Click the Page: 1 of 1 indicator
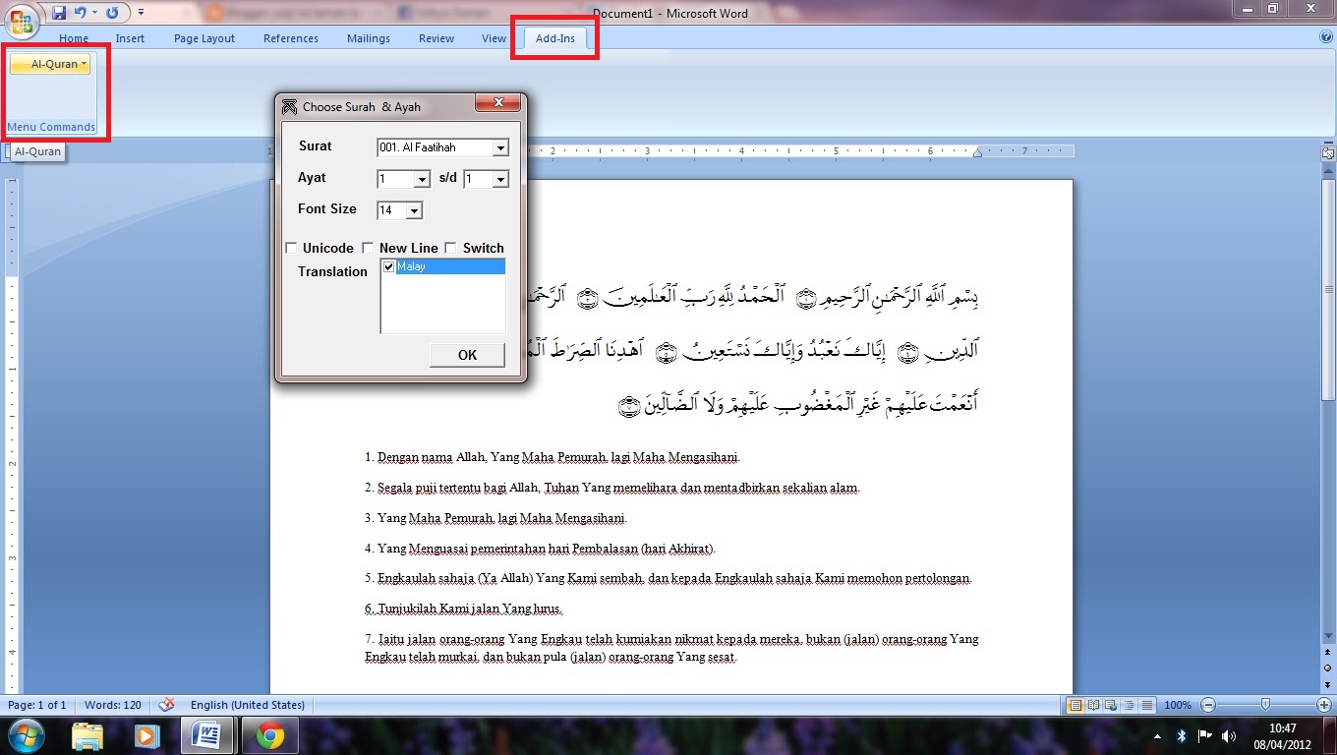 coord(36,705)
